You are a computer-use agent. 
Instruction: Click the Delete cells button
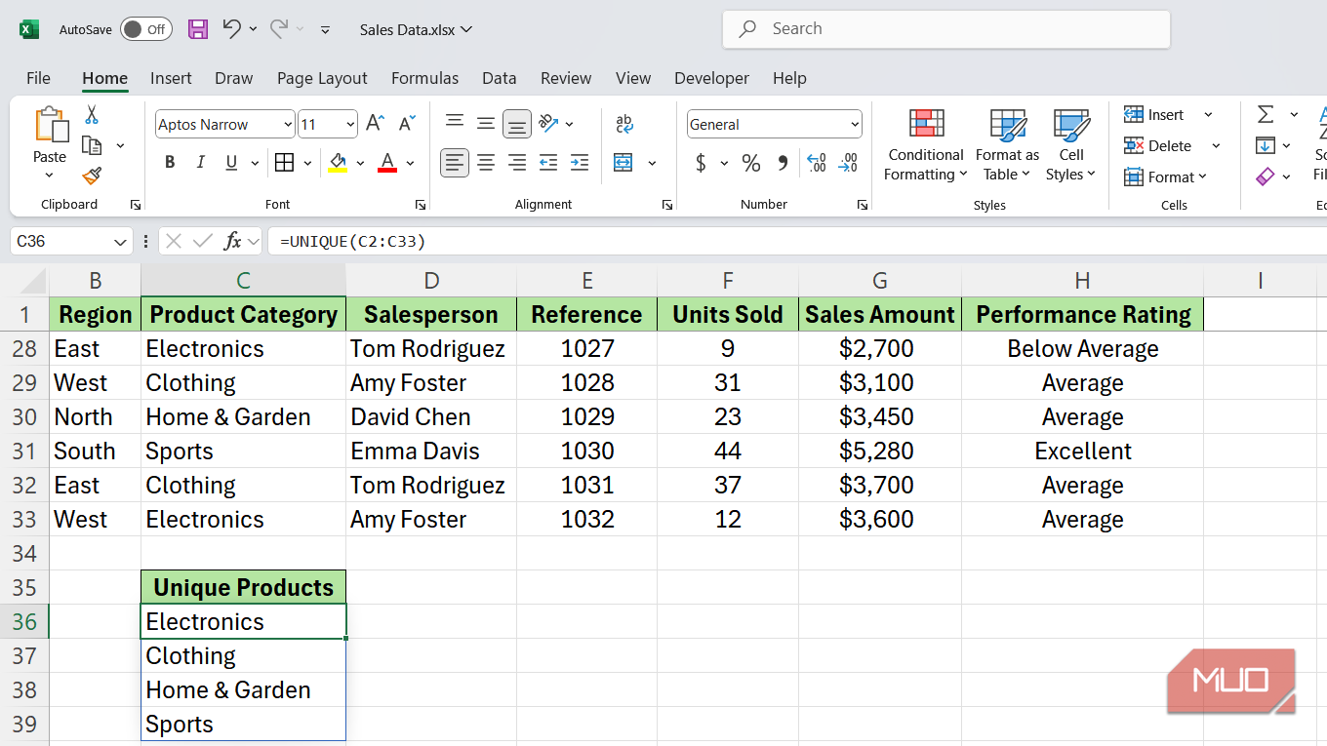pyautogui.click(x=1158, y=146)
